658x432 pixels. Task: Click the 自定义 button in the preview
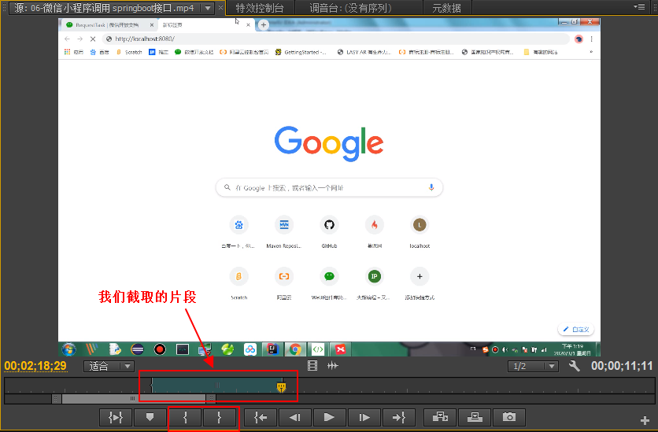coord(576,329)
